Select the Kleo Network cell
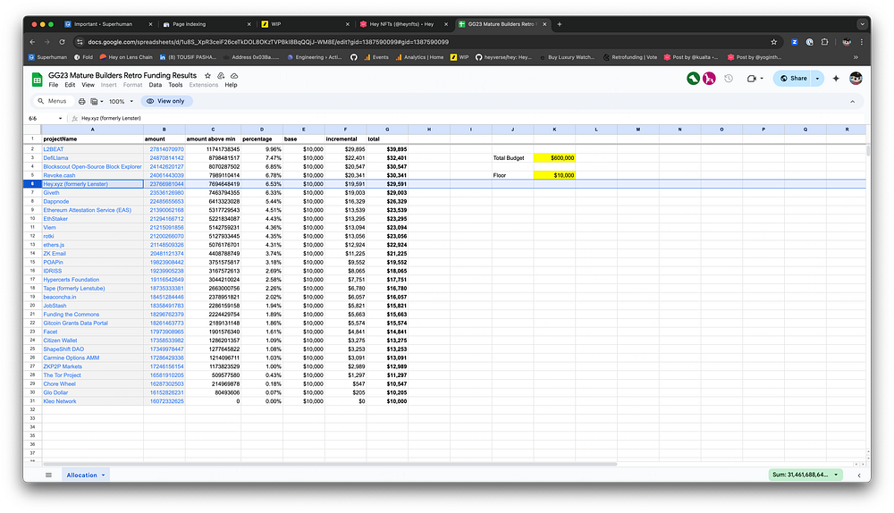The height and width of the screenshot is (513, 894). click(92, 401)
